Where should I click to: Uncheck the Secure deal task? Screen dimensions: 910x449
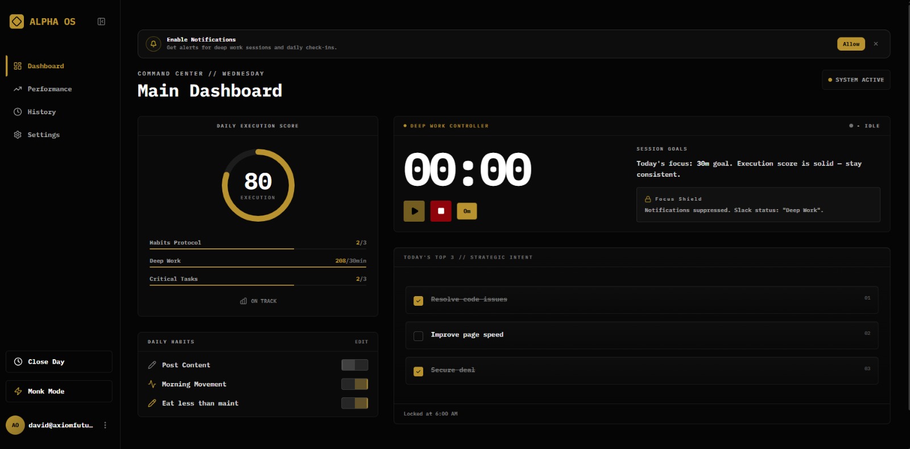(x=419, y=371)
